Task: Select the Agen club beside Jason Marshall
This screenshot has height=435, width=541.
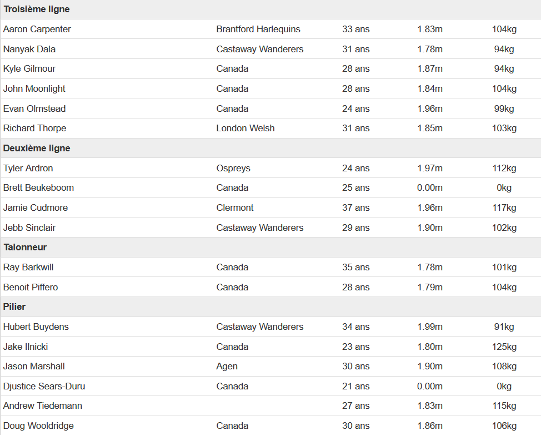Action: 227,367
